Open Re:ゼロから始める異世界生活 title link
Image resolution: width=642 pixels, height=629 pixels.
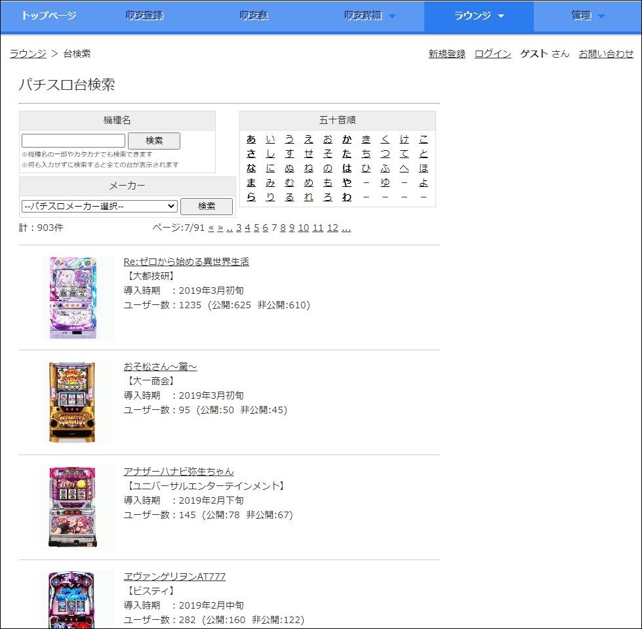coord(186,262)
